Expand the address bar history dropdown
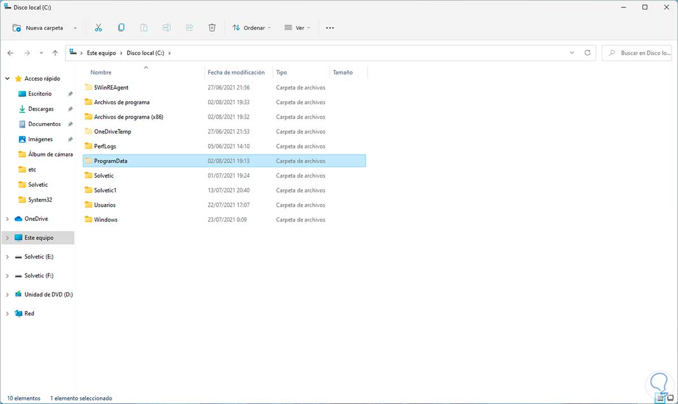Screen dimensions: 678x404 click(x=573, y=53)
